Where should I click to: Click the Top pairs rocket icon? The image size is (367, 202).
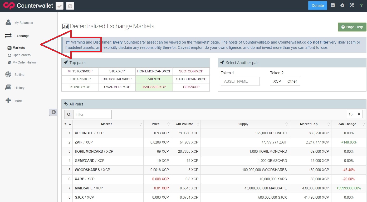pyautogui.click(x=66, y=63)
